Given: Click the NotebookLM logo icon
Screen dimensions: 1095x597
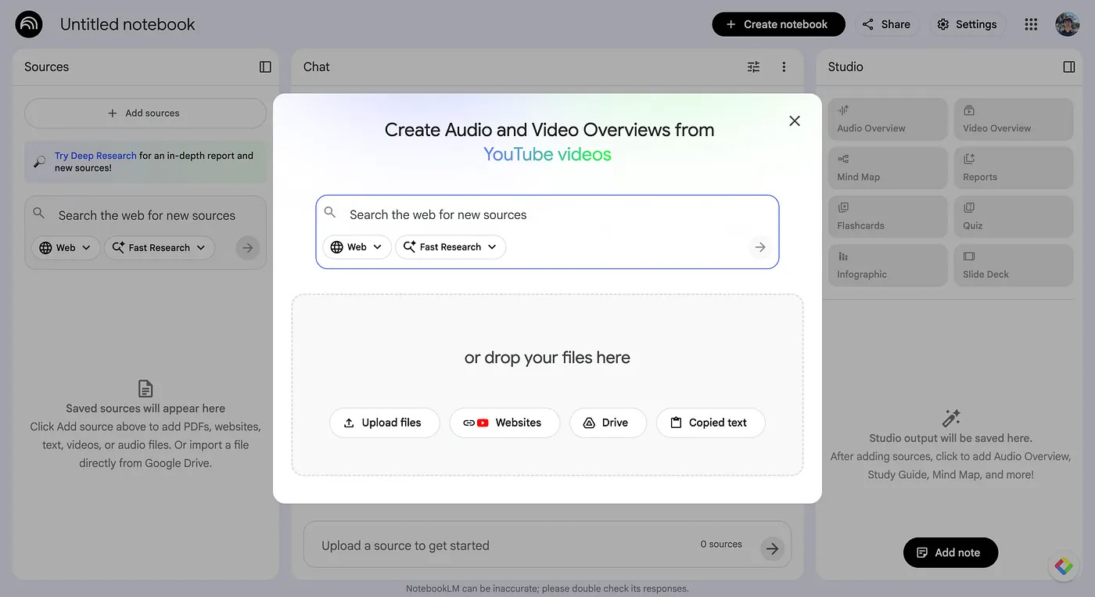Looking at the screenshot, I should pyautogui.click(x=29, y=24).
